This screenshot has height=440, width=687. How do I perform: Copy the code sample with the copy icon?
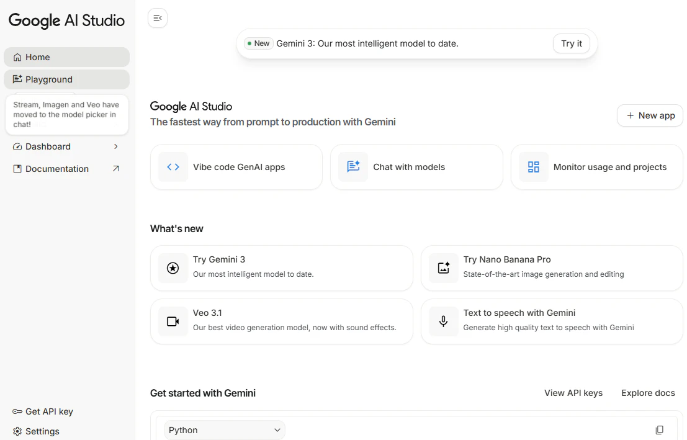(660, 430)
